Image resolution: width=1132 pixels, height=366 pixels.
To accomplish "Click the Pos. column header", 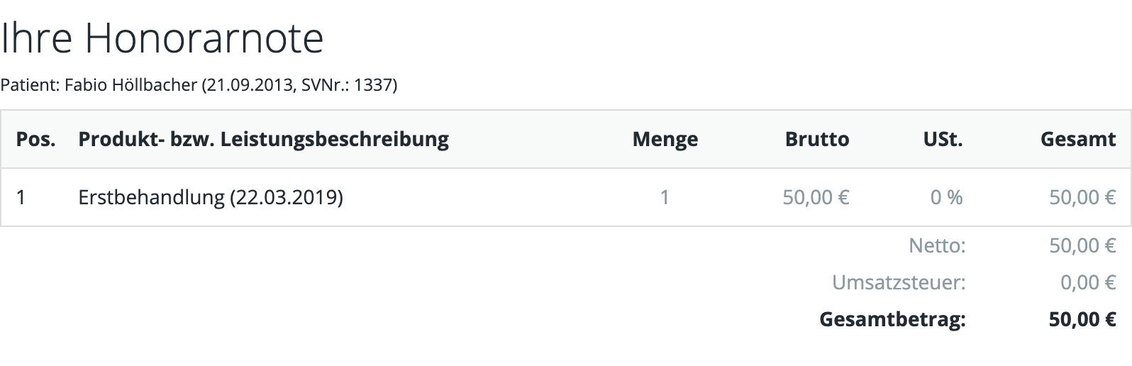I will pyautogui.click(x=35, y=139).
